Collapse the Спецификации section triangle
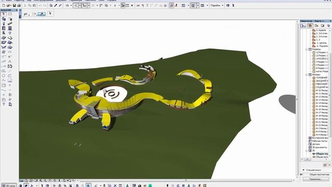Image resolution: width=332 pixels, height=187 pixels. coord(303,170)
